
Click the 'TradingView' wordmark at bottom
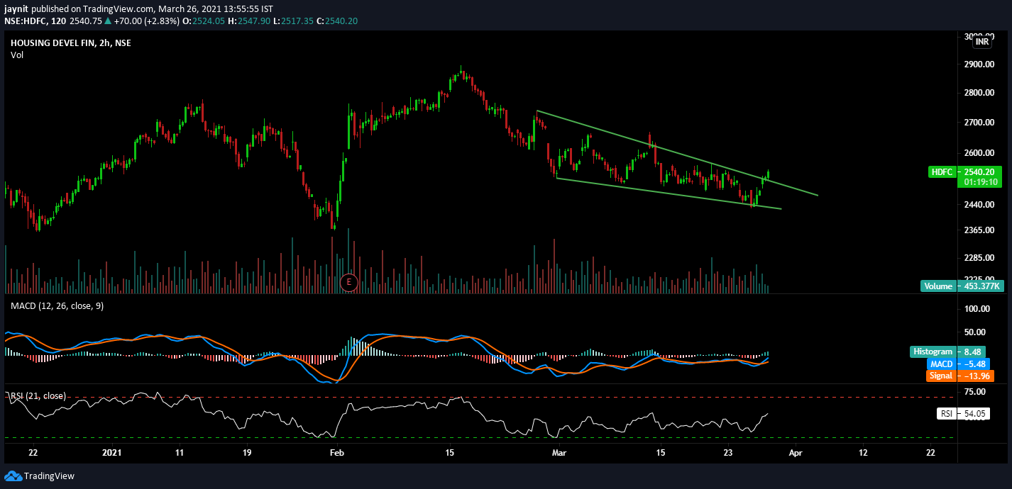click(49, 476)
